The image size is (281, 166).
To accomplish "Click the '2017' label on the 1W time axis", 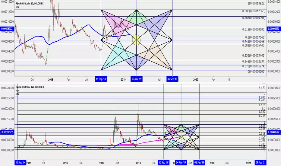I will click(102, 163).
